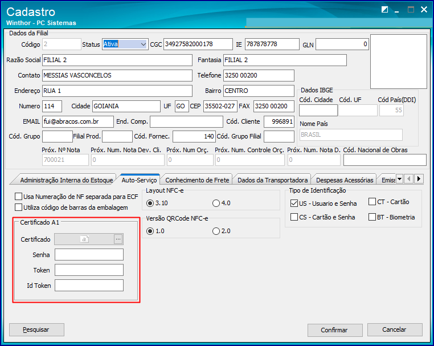Click the Cód. Fornec. field
Screen dimensions: 434x346
point(194,137)
